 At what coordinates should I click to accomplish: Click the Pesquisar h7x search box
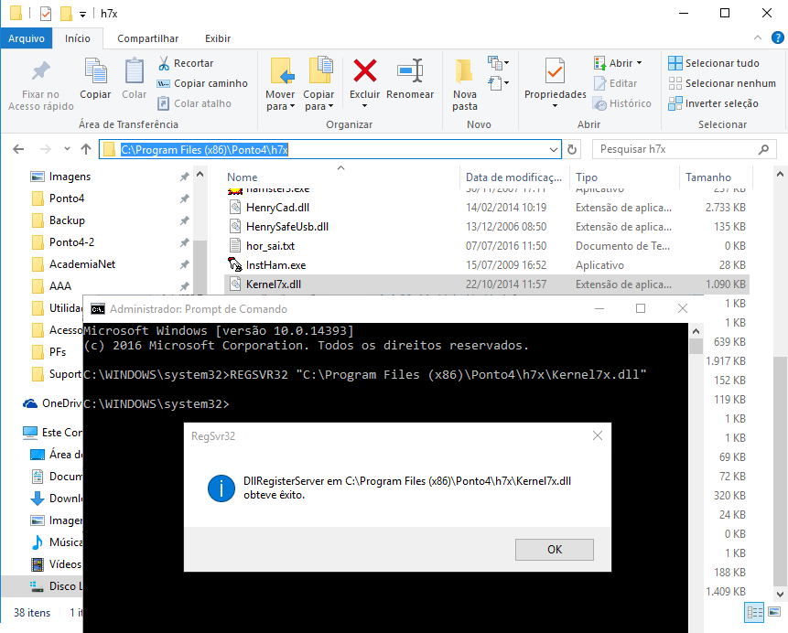[686, 149]
